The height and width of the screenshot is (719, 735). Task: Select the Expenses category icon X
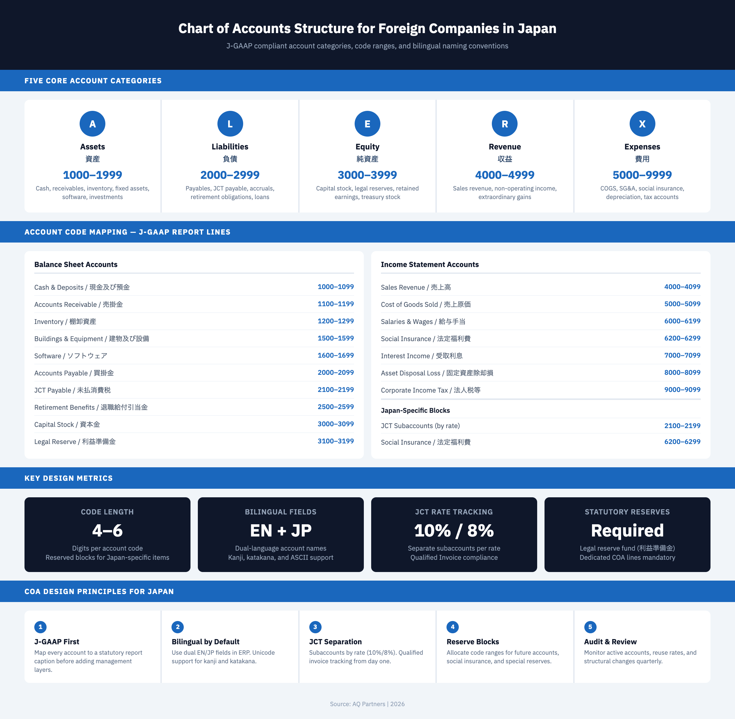coord(642,123)
